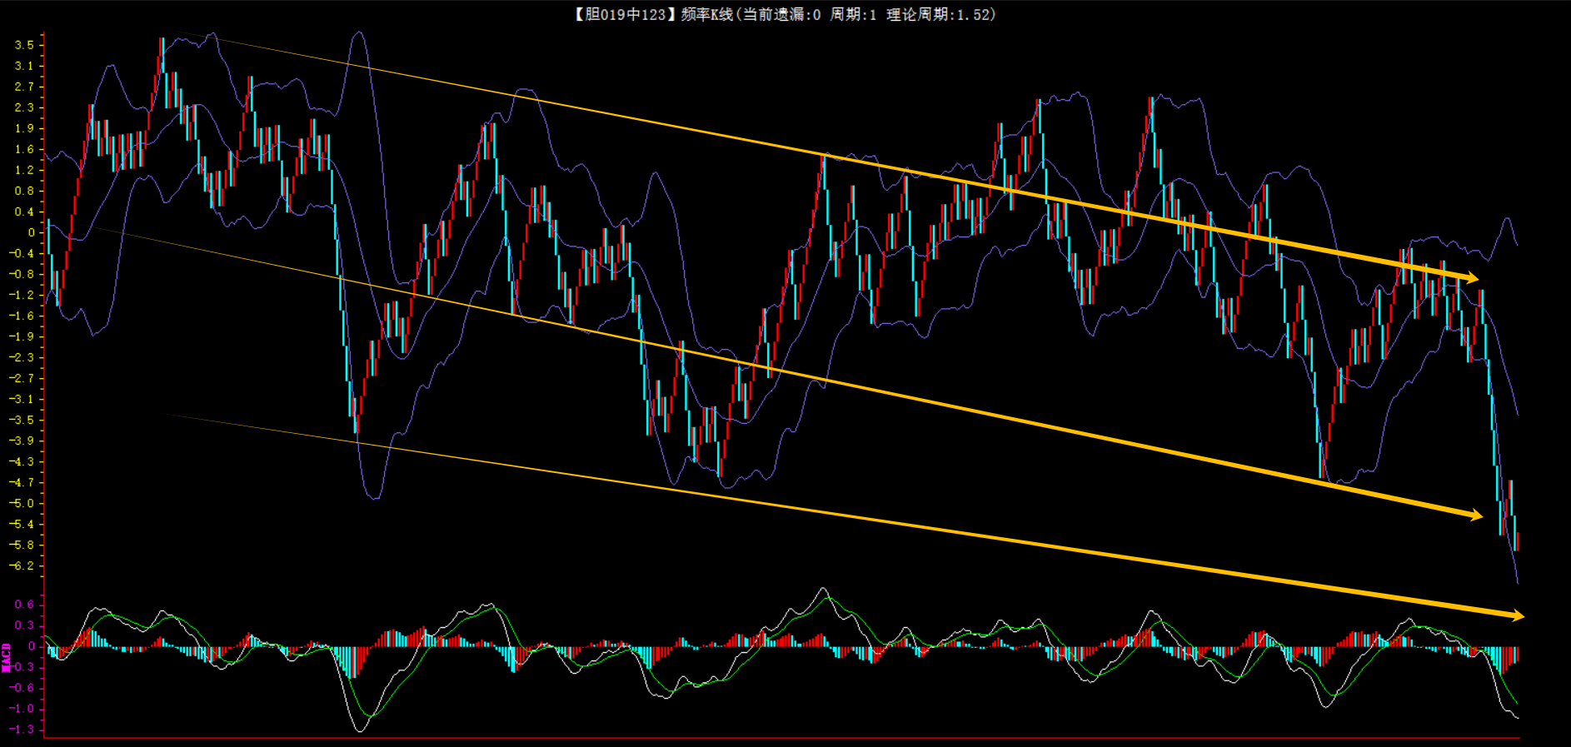1571x747 pixels.
Task: Select the 0.6 label on the MACD axis
Action: click(x=24, y=605)
